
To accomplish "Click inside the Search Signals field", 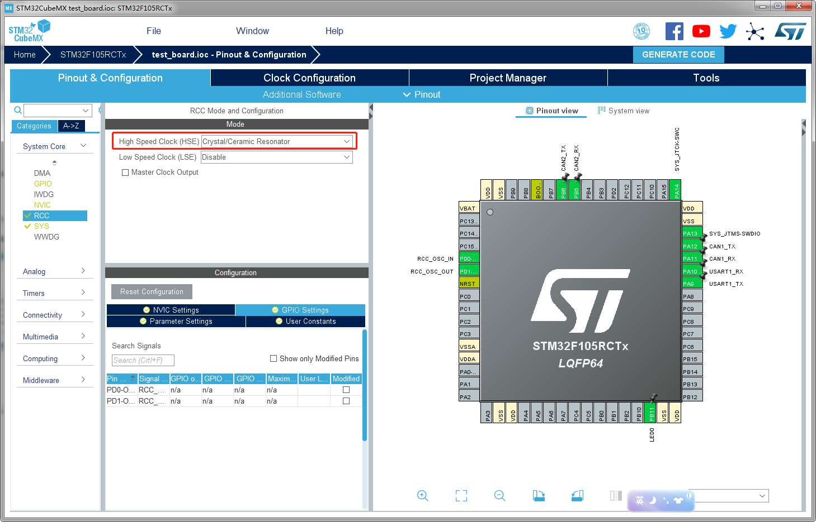I will coord(141,360).
